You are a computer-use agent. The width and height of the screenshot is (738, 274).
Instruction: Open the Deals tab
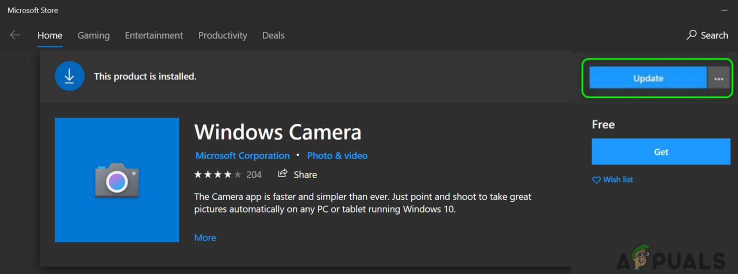273,35
